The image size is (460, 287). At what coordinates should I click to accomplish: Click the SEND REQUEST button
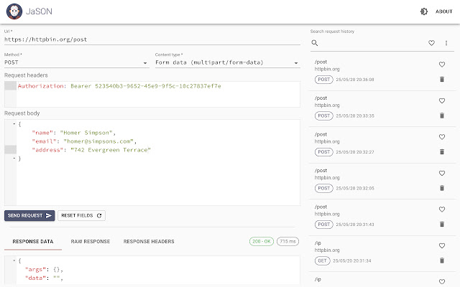click(x=29, y=215)
